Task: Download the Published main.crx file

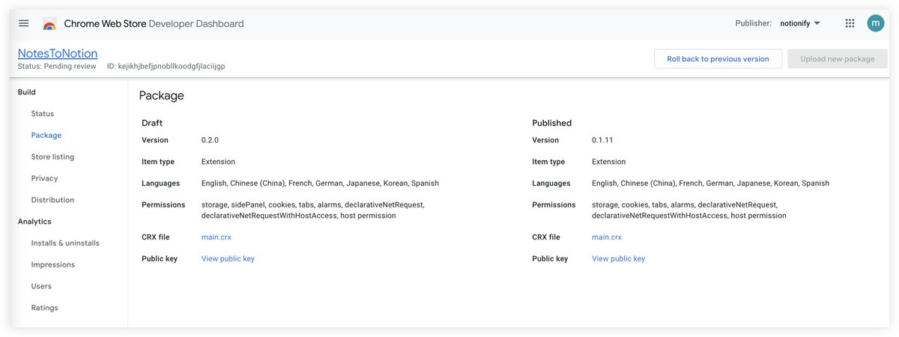Action: point(607,237)
